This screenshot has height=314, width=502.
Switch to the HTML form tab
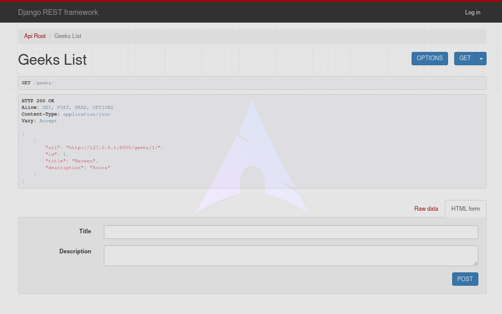click(x=465, y=209)
